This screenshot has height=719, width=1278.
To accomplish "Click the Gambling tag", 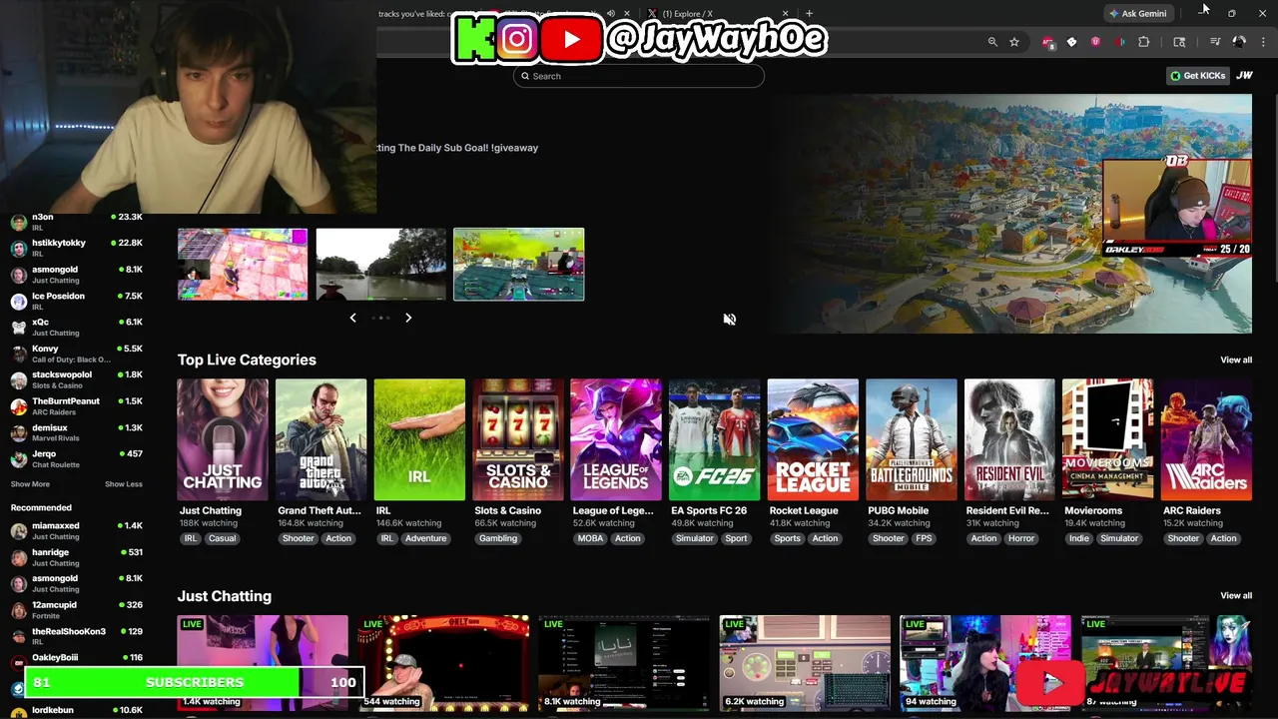I will [497, 538].
